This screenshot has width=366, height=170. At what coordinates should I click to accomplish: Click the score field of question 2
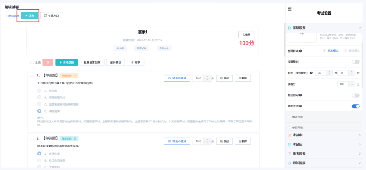tap(198, 141)
